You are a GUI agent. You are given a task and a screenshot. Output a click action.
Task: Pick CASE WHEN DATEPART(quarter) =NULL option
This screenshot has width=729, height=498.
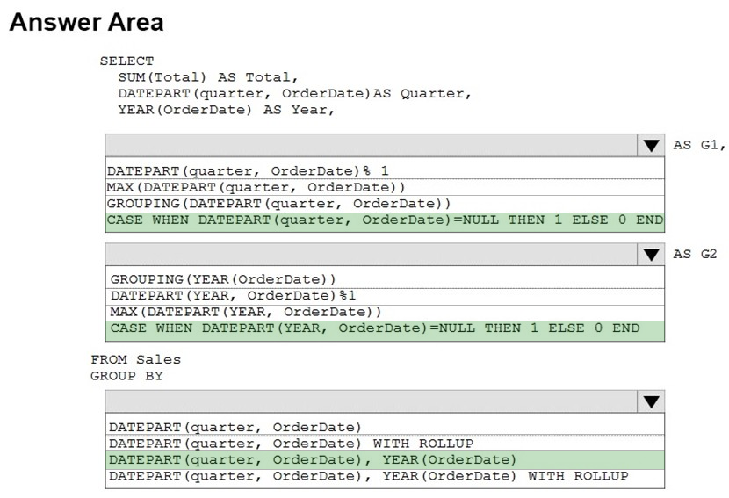[385, 221]
